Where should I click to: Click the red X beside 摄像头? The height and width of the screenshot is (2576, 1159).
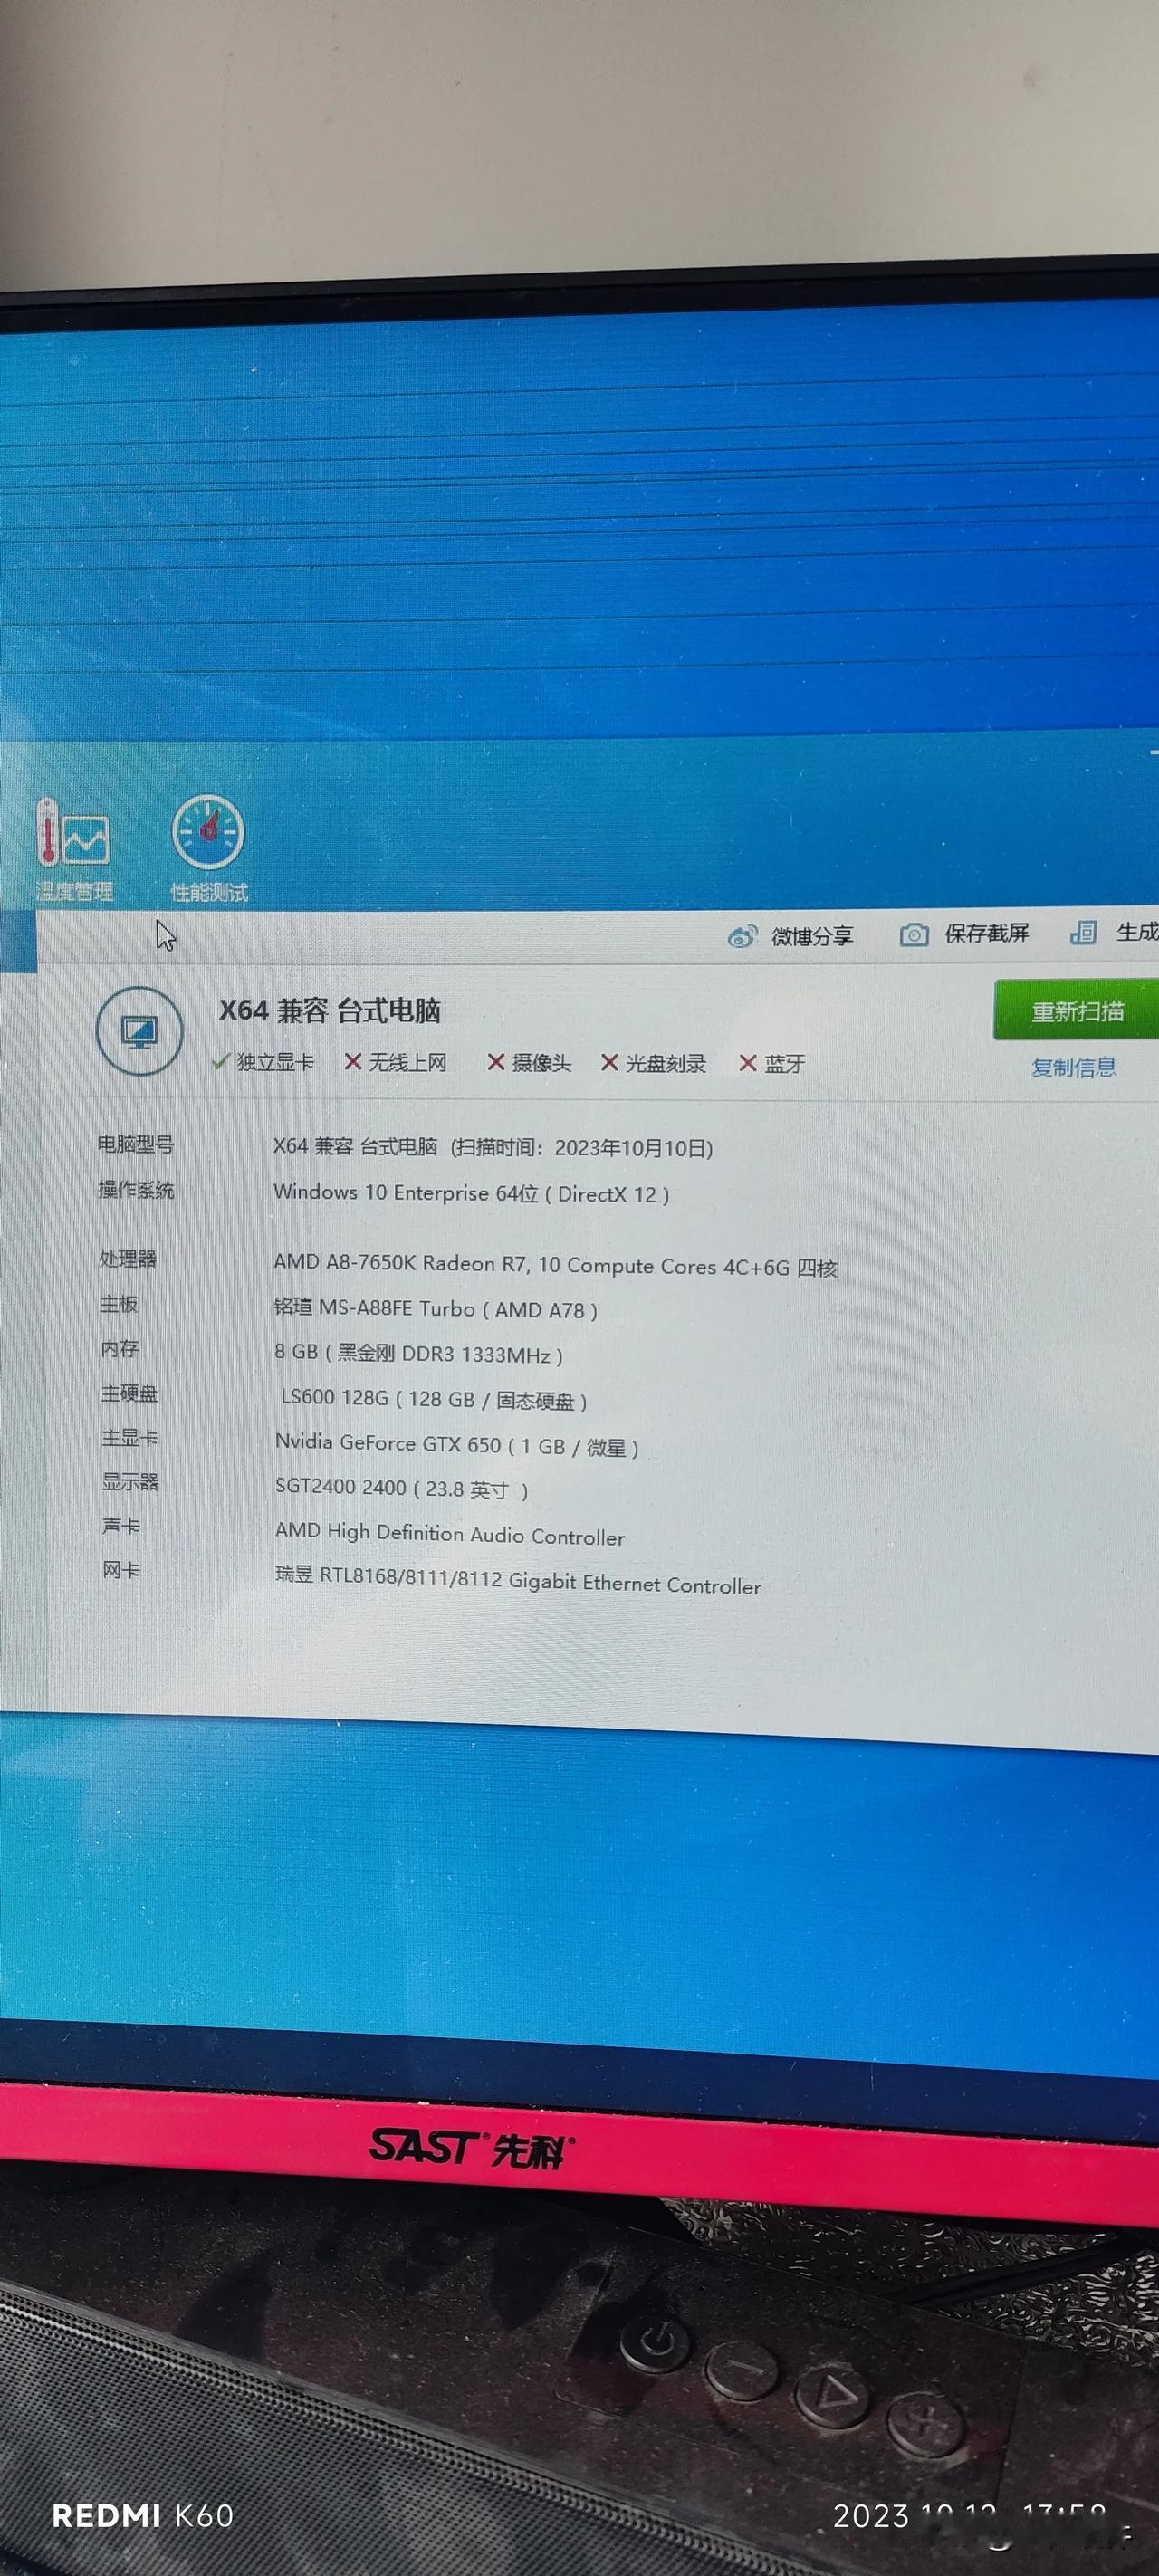(496, 1063)
